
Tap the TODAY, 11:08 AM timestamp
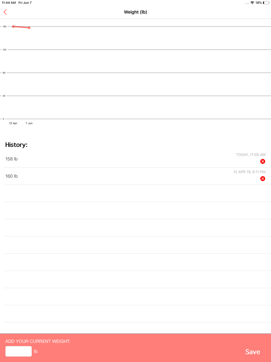(x=251, y=155)
